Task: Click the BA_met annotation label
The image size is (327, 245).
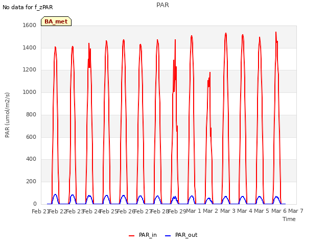Action: point(56,21)
